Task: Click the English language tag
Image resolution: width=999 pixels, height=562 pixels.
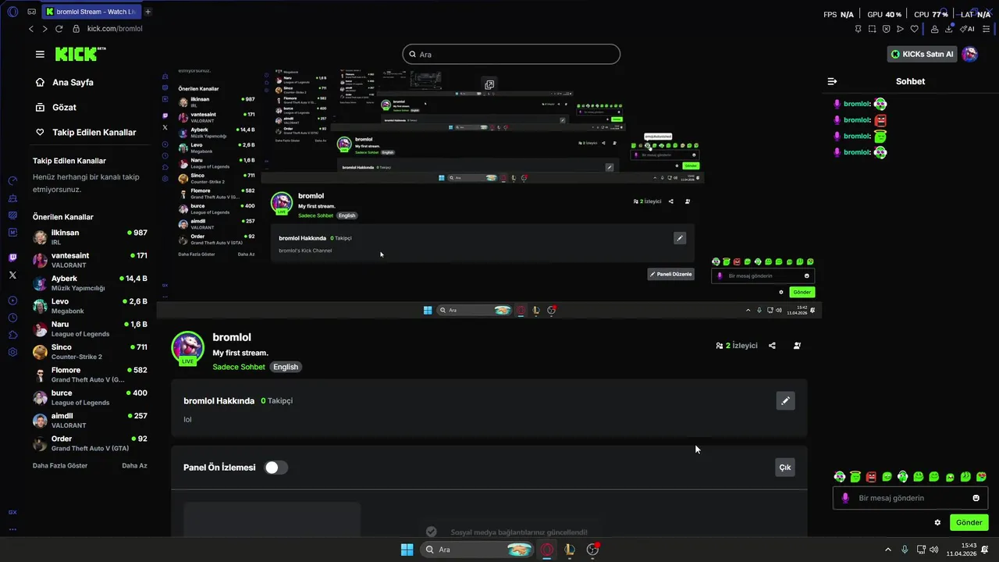Action: (286, 367)
